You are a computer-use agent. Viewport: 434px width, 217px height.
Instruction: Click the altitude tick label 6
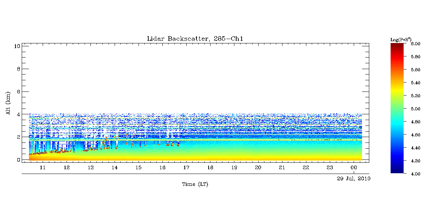pos(18,92)
